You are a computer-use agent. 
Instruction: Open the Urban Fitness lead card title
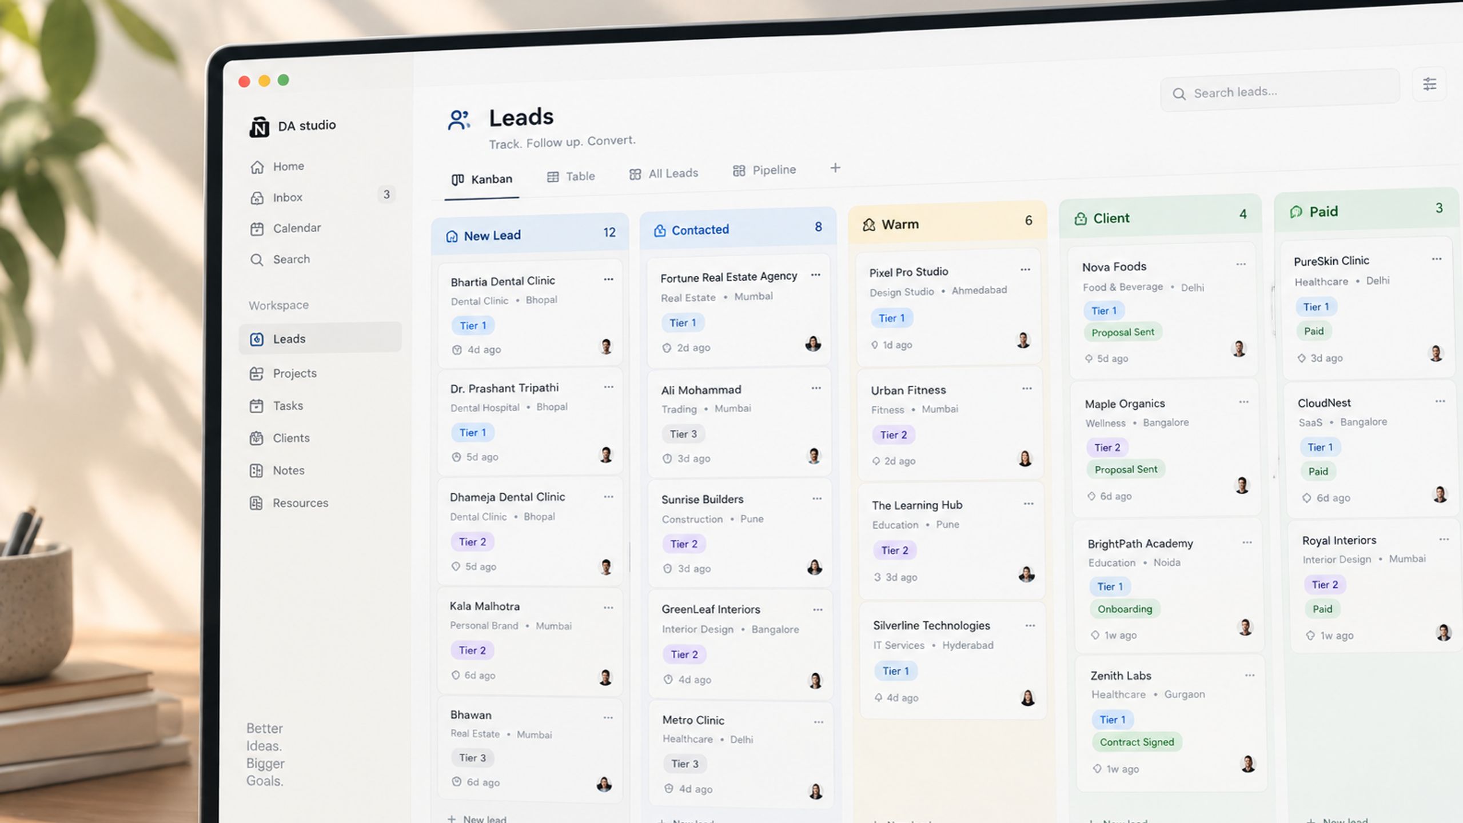908,390
